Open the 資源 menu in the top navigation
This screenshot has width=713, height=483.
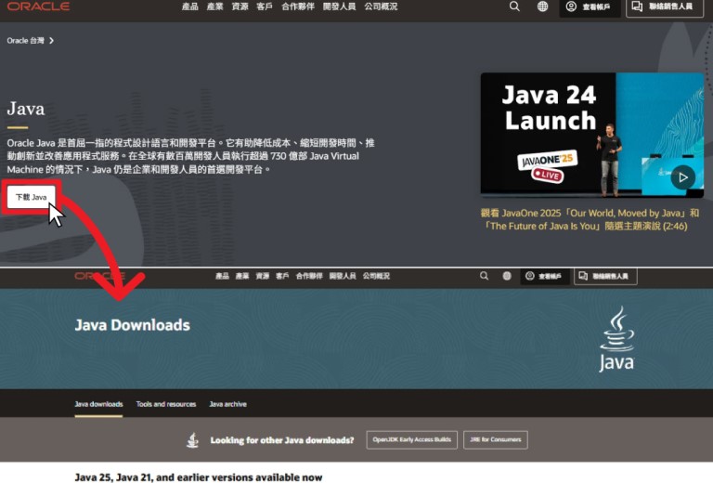(x=240, y=7)
